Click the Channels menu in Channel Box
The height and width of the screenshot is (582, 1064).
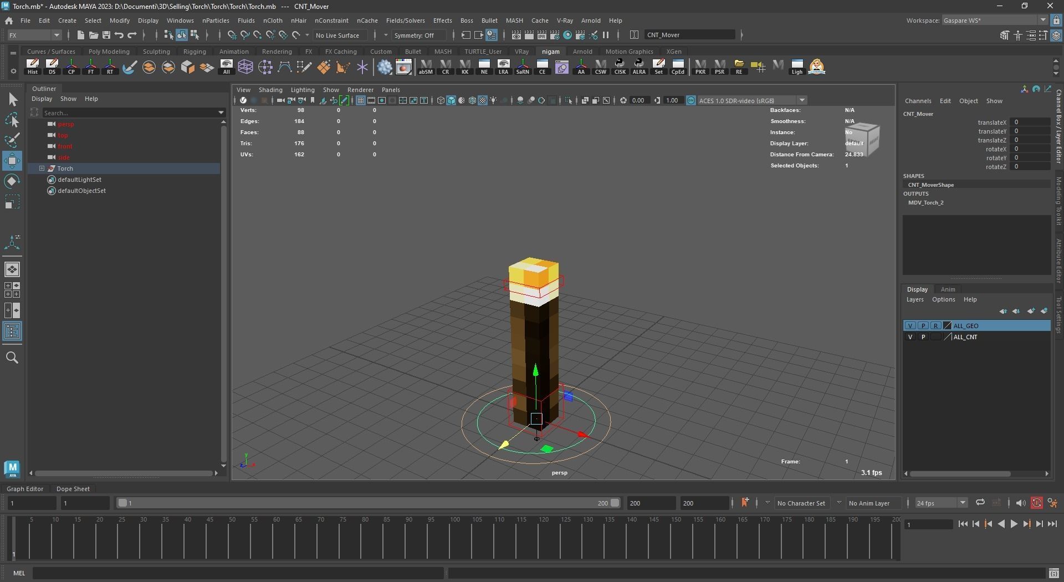(x=918, y=101)
